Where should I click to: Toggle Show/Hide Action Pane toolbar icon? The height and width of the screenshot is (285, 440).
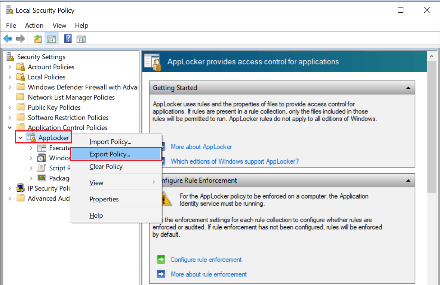point(81,39)
